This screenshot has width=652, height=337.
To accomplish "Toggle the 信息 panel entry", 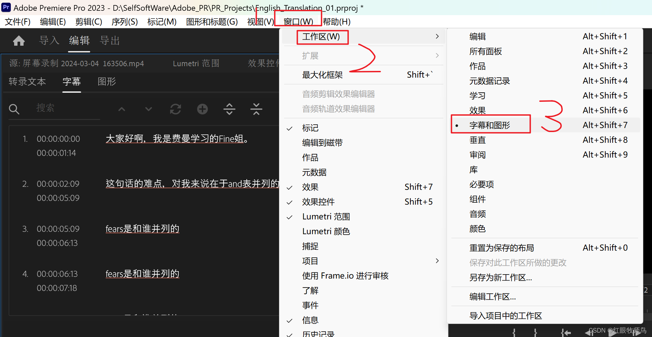I will [364, 320].
